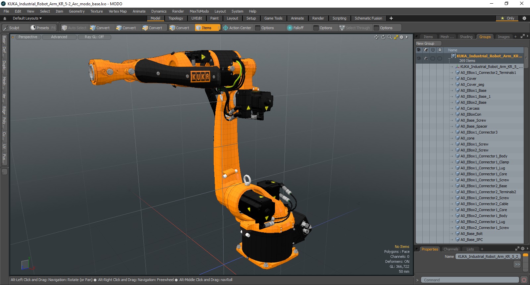The width and height of the screenshot is (530, 285).
Task: Toggle first checkbox on KUKA group row
Action: [433, 58]
